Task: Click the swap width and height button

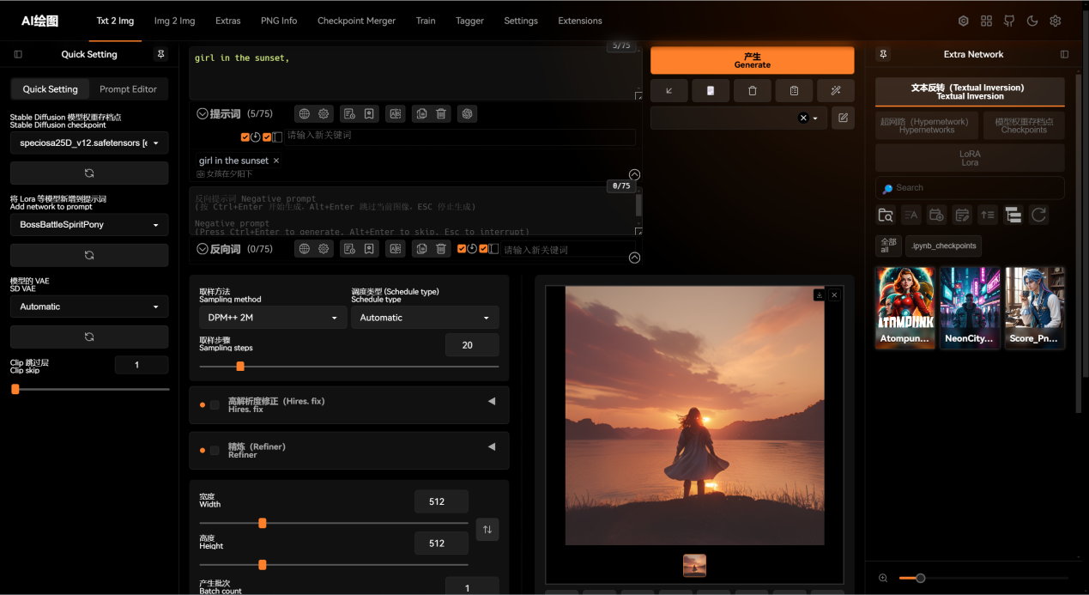Action: pyautogui.click(x=487, y=529)
